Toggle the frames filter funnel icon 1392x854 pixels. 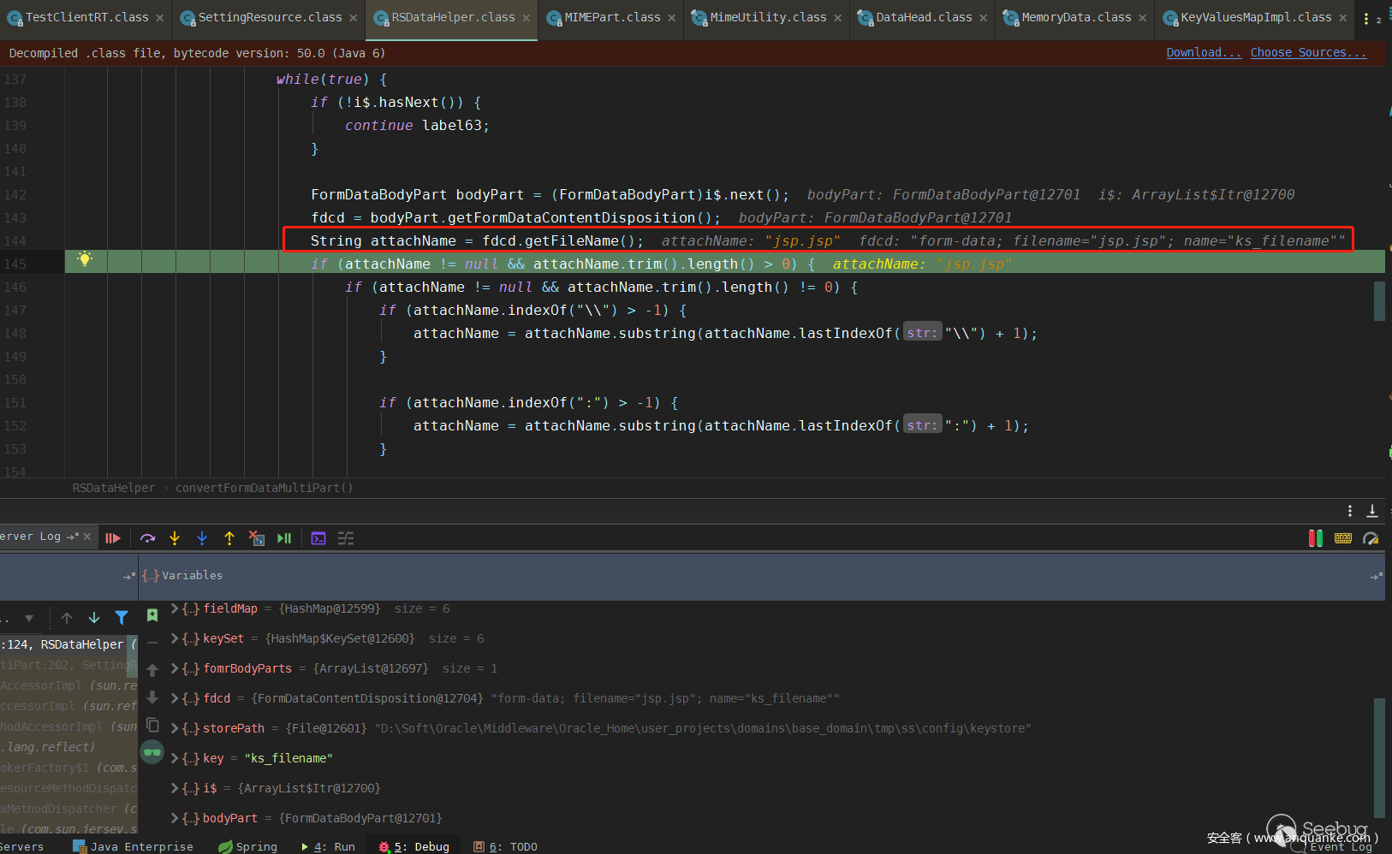[x=122, y=618]
